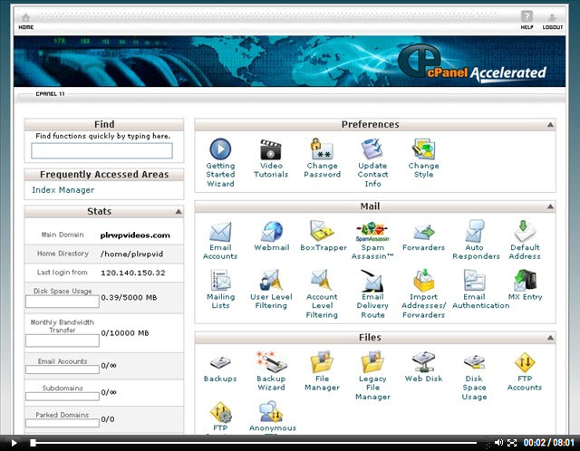The image size is (580, 451).
Task: Click the Find functions search box
Action: tap(101, 151)
